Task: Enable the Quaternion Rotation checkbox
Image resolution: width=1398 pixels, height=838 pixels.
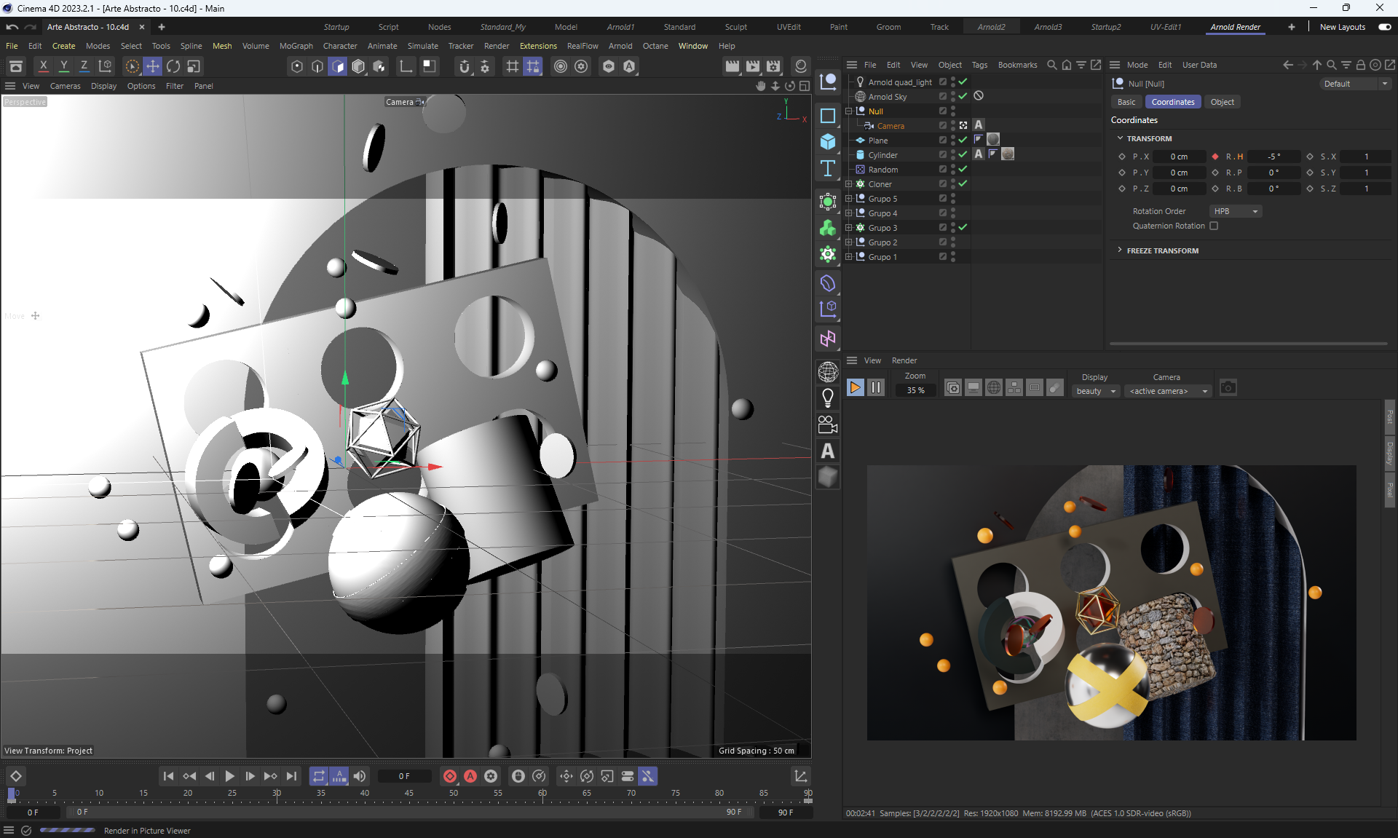Action: click(1214, 226)
